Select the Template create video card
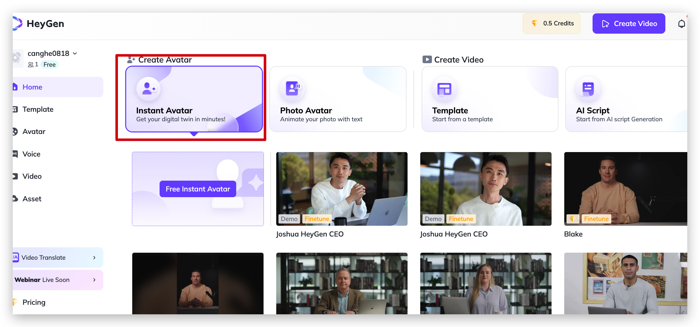The width and height of the screenshot is (700, 327). (490, 99)
